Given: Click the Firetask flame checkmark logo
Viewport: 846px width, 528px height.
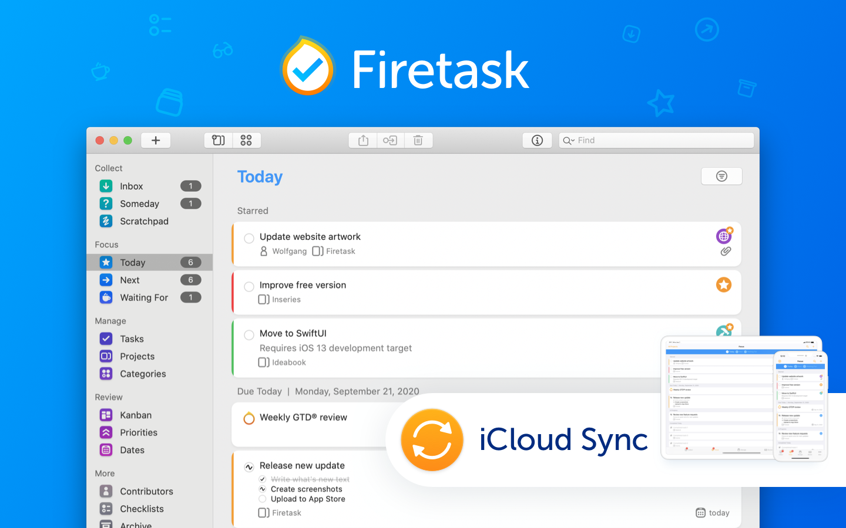Looking at the screenshot, I should [307, 67].
